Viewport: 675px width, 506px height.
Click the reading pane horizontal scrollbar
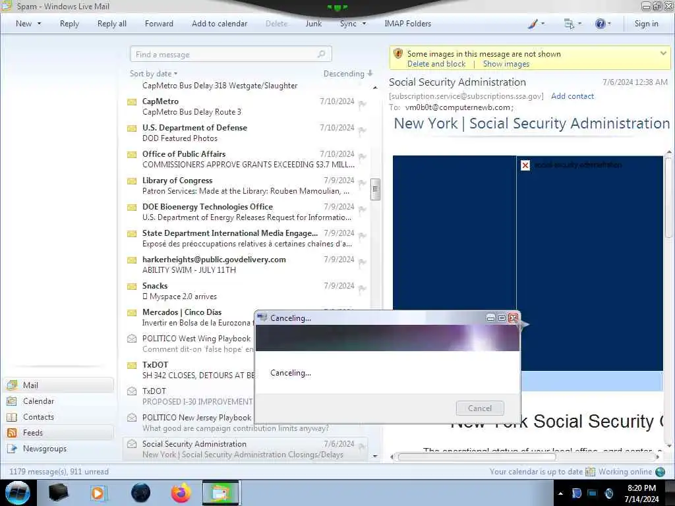click(476, 457)
